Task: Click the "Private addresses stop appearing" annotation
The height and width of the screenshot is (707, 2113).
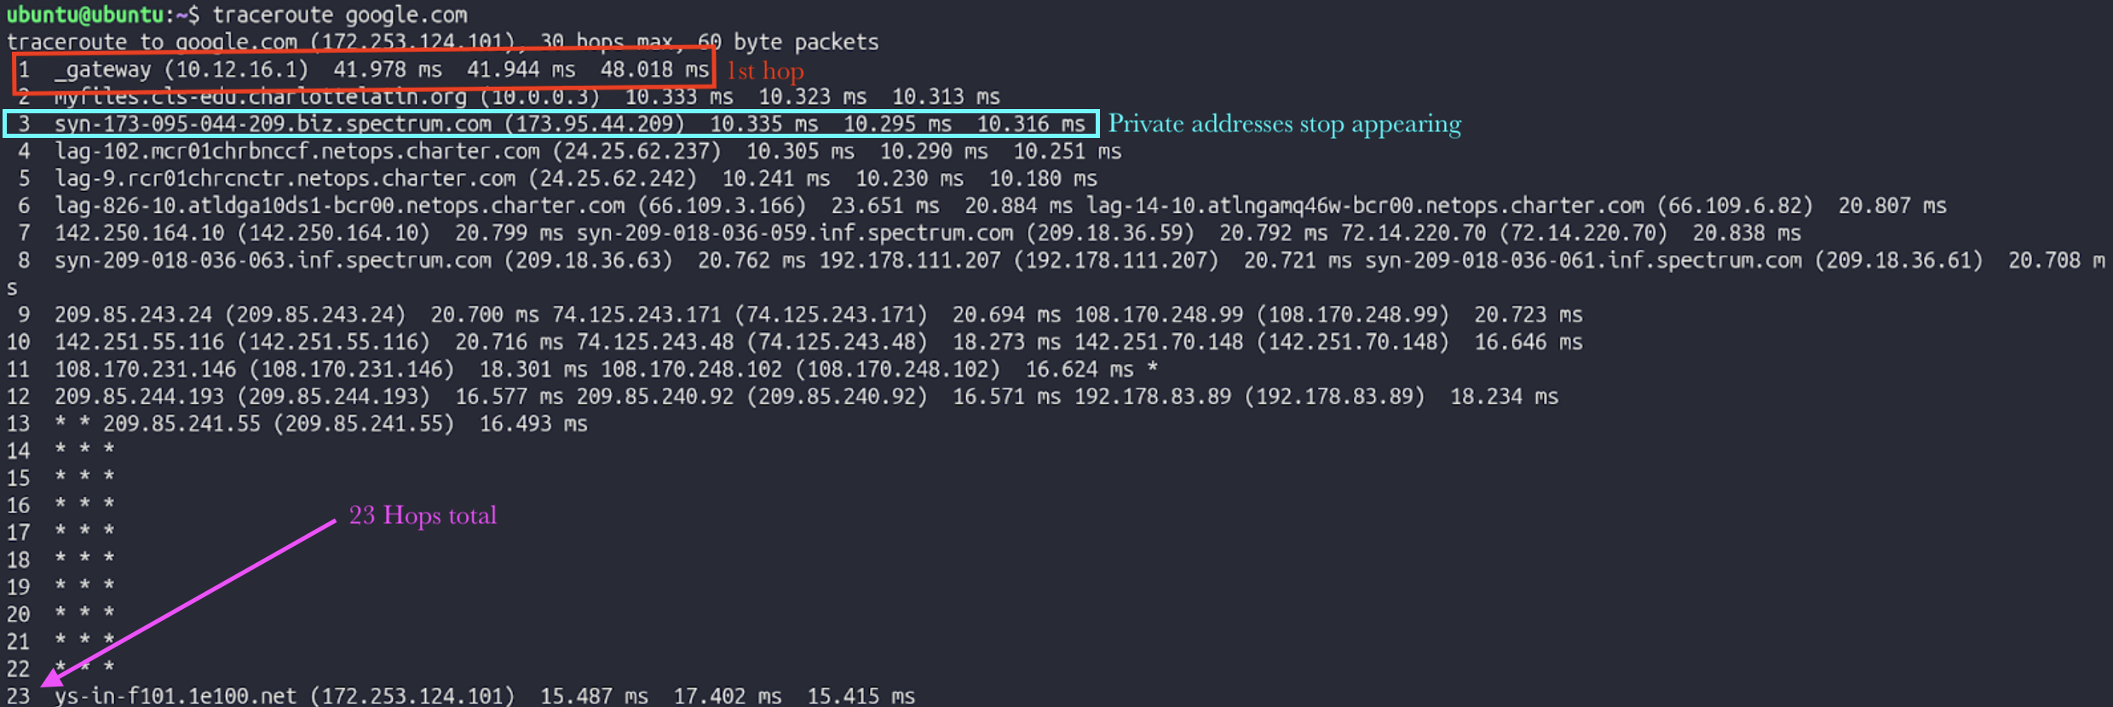Action: point(1284,124)
